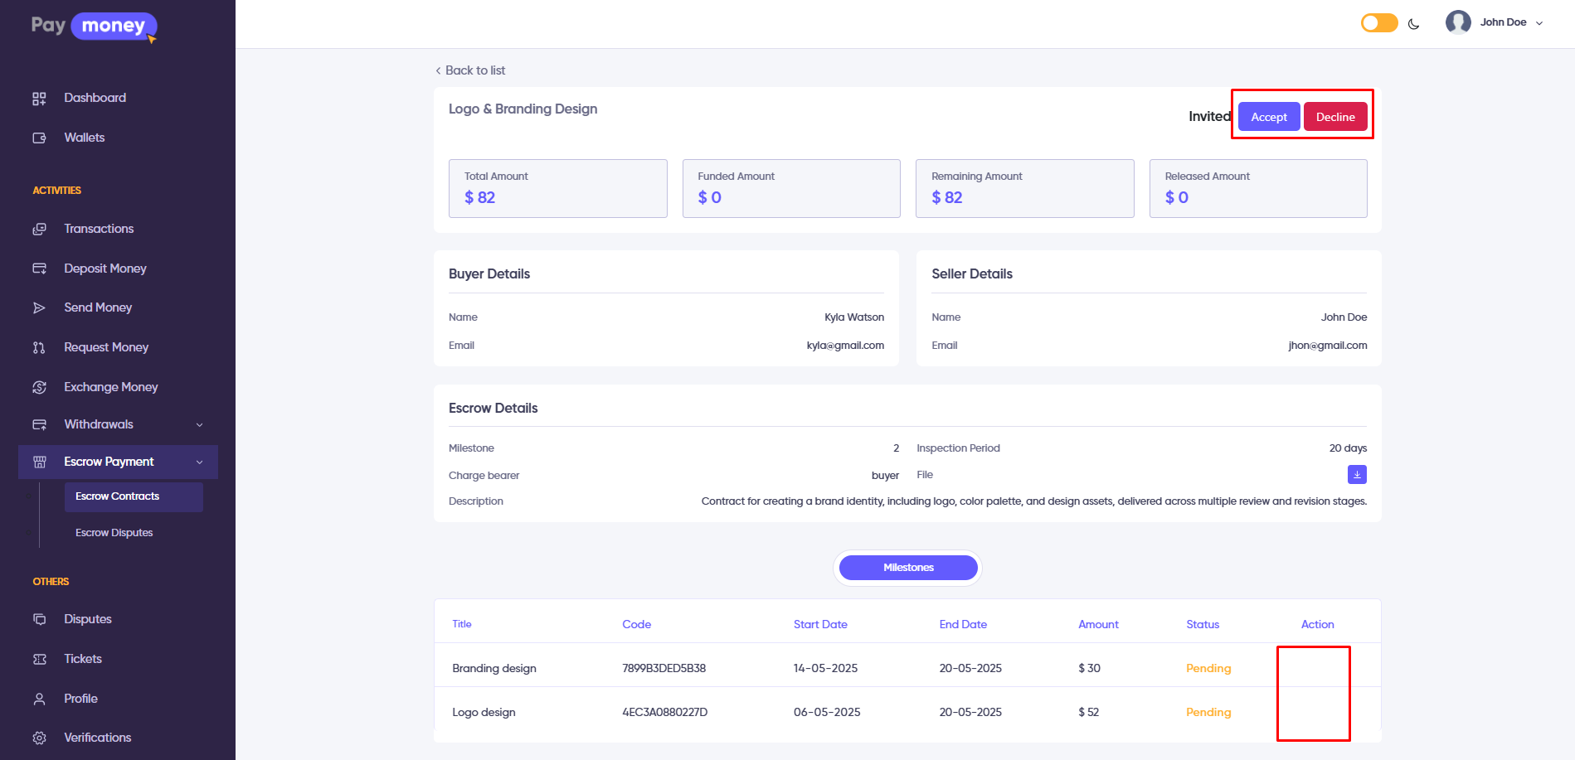Click the Pay money logo
Image resolution: width=1575 pixels, height=760 pixels.
click(93, 27)
